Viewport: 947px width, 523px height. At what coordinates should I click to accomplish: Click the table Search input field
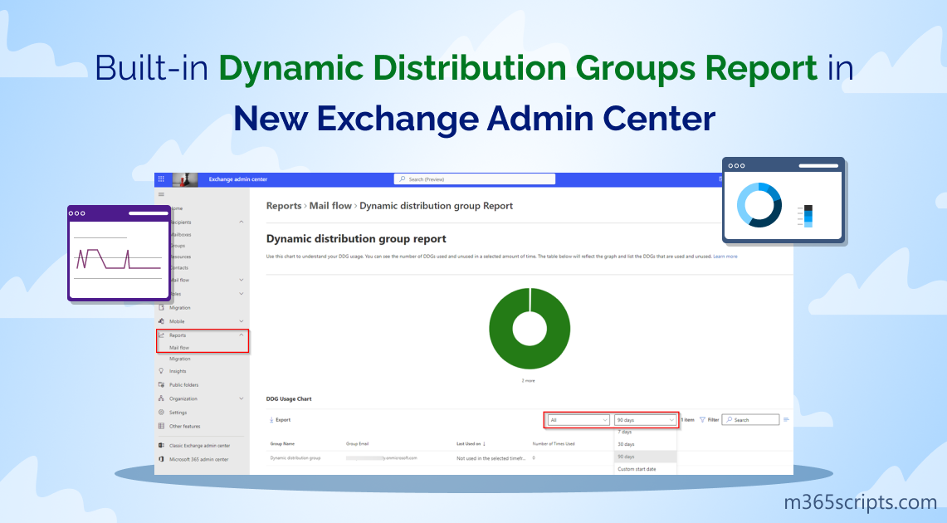[x=751, y=419]
